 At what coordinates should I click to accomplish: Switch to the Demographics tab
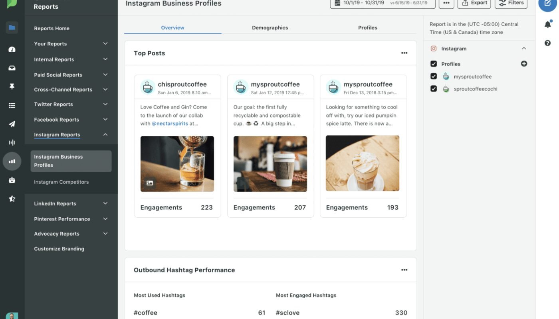(x=270, y=28)
